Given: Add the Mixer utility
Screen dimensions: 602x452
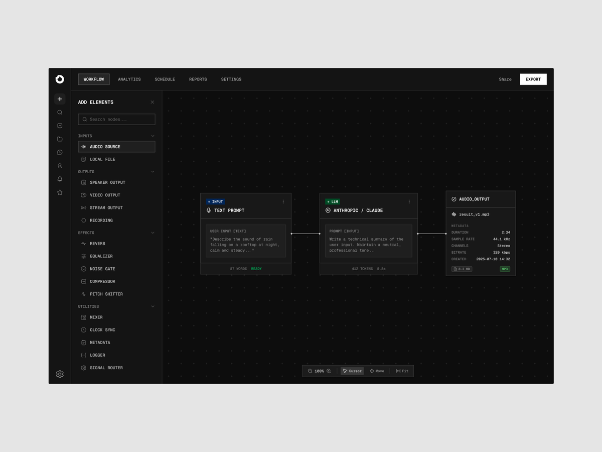Looking at the screenshot, I should (x=116, y=317).
